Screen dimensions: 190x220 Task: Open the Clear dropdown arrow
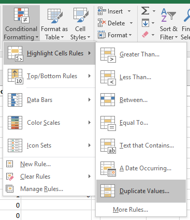click(x=153, y=35)
